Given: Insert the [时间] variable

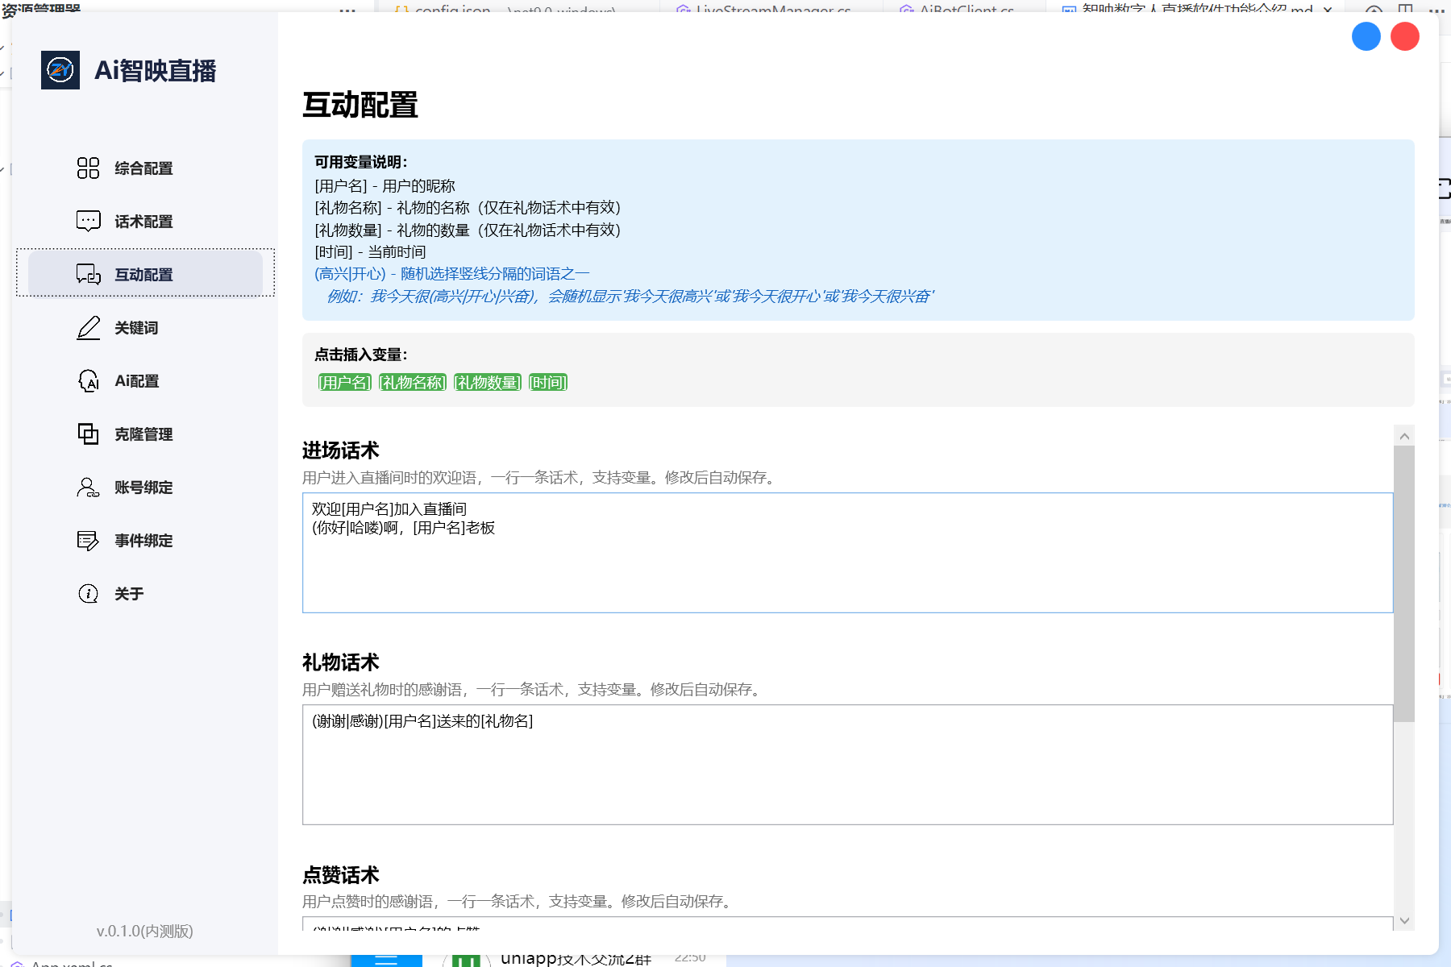Looking at the screenshot, I should tap(548, 382).
